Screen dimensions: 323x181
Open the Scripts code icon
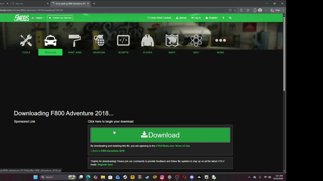click(x=123, y=40)
